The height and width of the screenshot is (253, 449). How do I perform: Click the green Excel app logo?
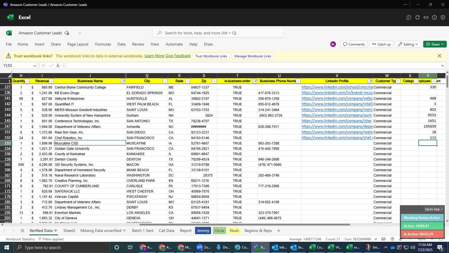(10, 17)
